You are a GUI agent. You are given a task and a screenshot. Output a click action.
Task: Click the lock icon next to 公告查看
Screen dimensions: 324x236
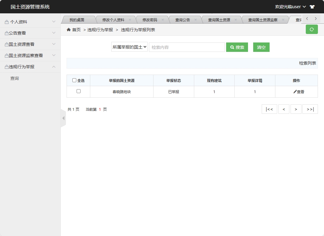(6, 33)
